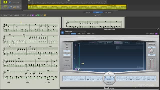Select the Pan view tab
The width and height of the screenshot is (160, 90).
(118, 43)
